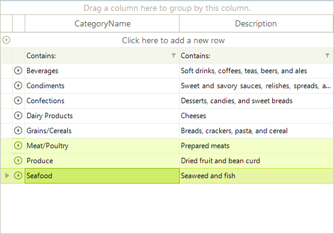334x234 pixels.
Task: Expand the Confections row details
Action: (18, 101)
